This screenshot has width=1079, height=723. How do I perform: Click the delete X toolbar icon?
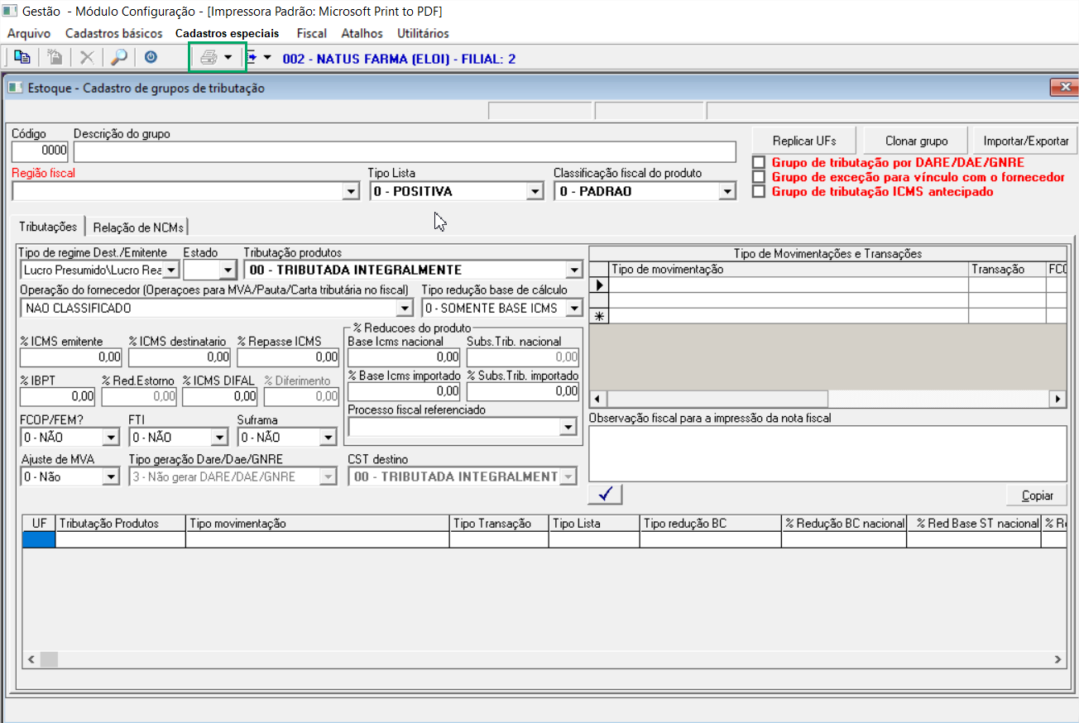pos(86,58)
